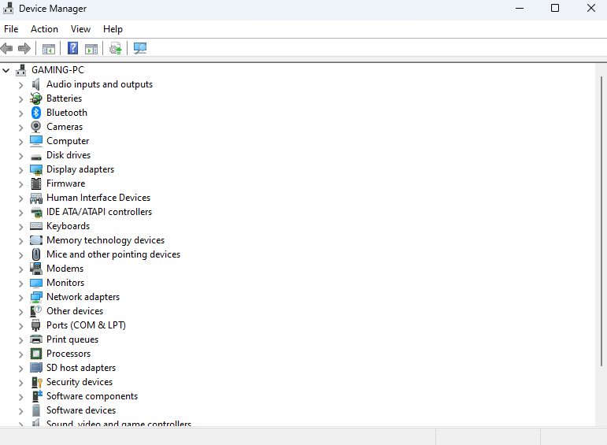
Task: Click the Bluetooth category icon
Action: point(36,113)
